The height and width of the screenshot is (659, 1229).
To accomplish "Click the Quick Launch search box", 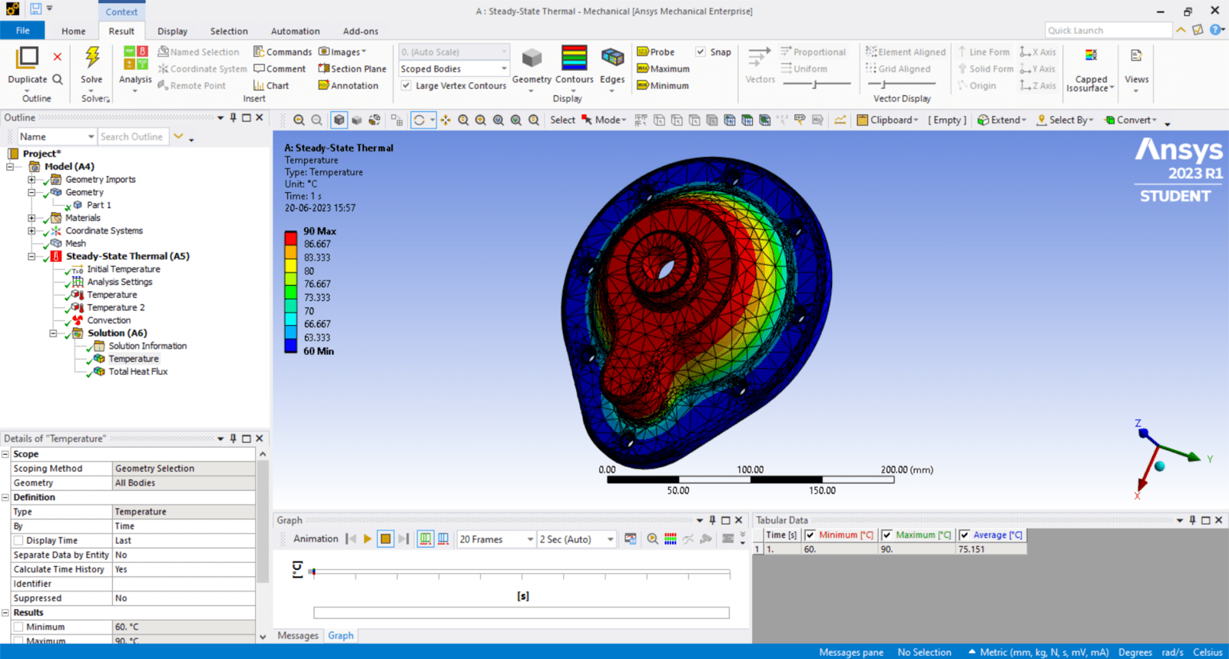I will tap(1108, 30).
